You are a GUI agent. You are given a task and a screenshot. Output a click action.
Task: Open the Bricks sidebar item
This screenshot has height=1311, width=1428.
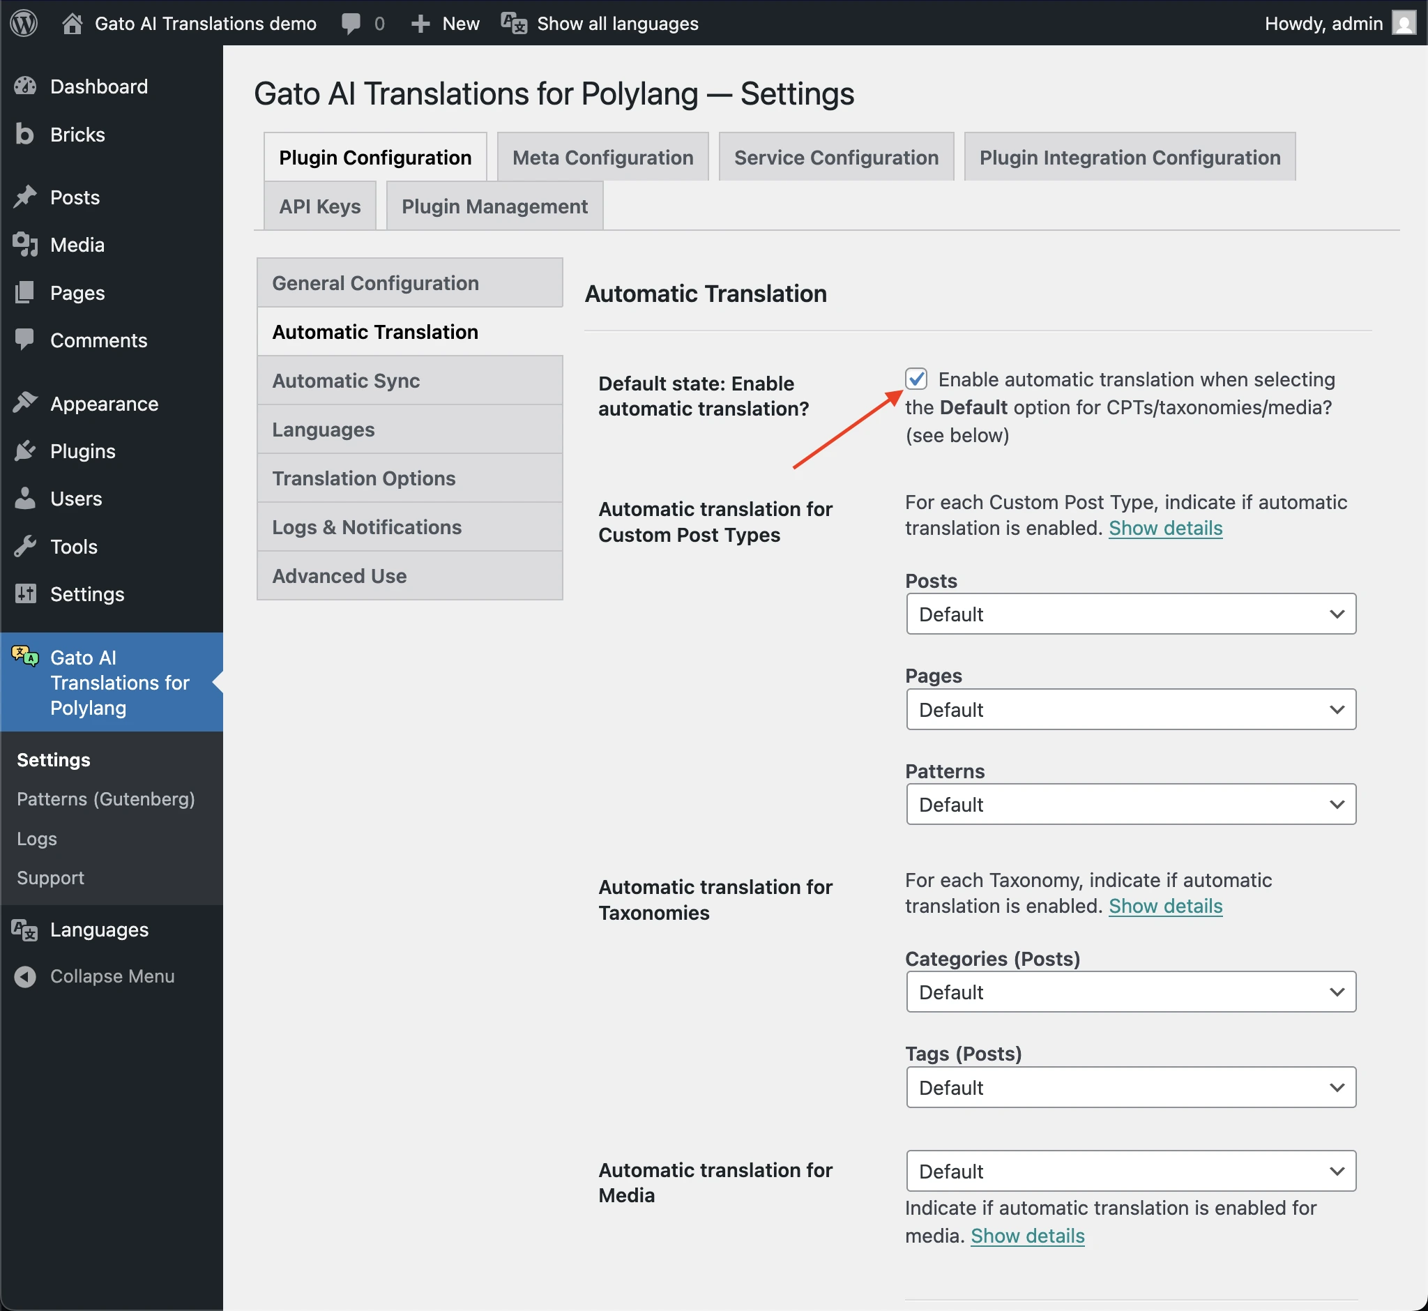pos(25,134)
